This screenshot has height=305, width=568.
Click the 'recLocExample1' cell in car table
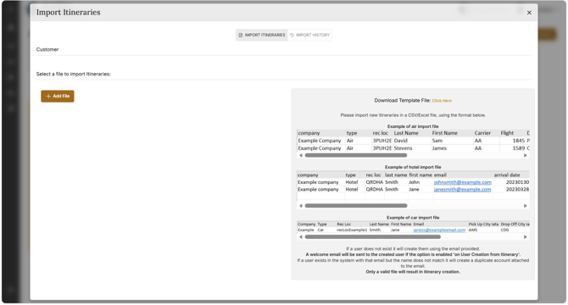pos(352,230)
